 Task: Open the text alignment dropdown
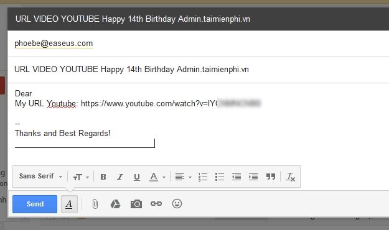click(184, 177)
